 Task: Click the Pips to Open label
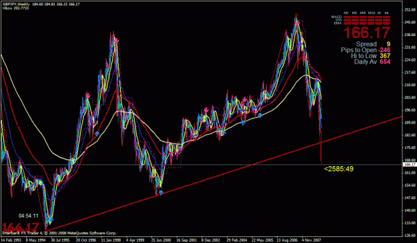359,50
